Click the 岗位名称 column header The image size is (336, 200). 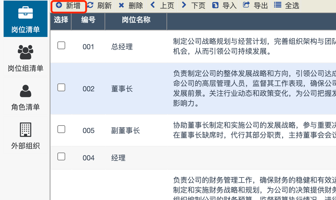pos(136,20)
